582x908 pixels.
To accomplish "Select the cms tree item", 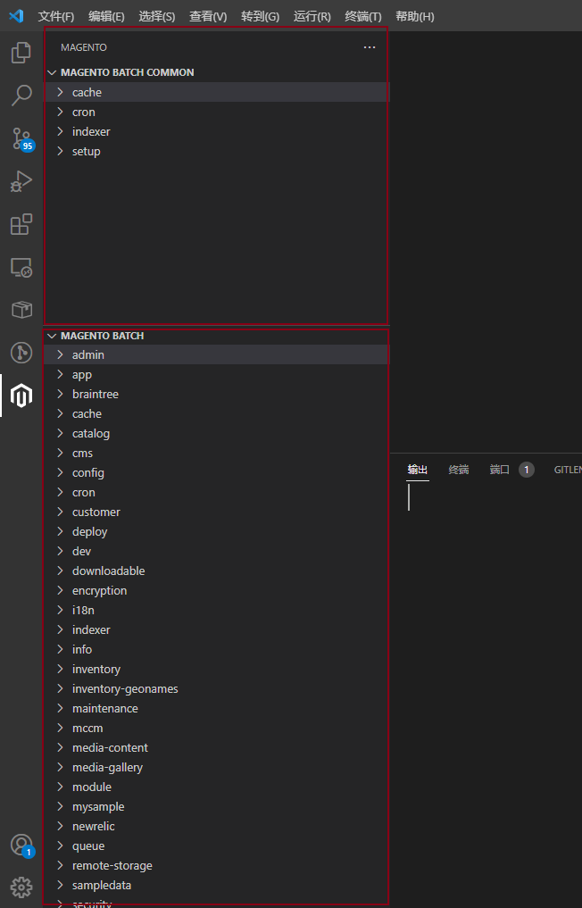I will tap(217, 453).
